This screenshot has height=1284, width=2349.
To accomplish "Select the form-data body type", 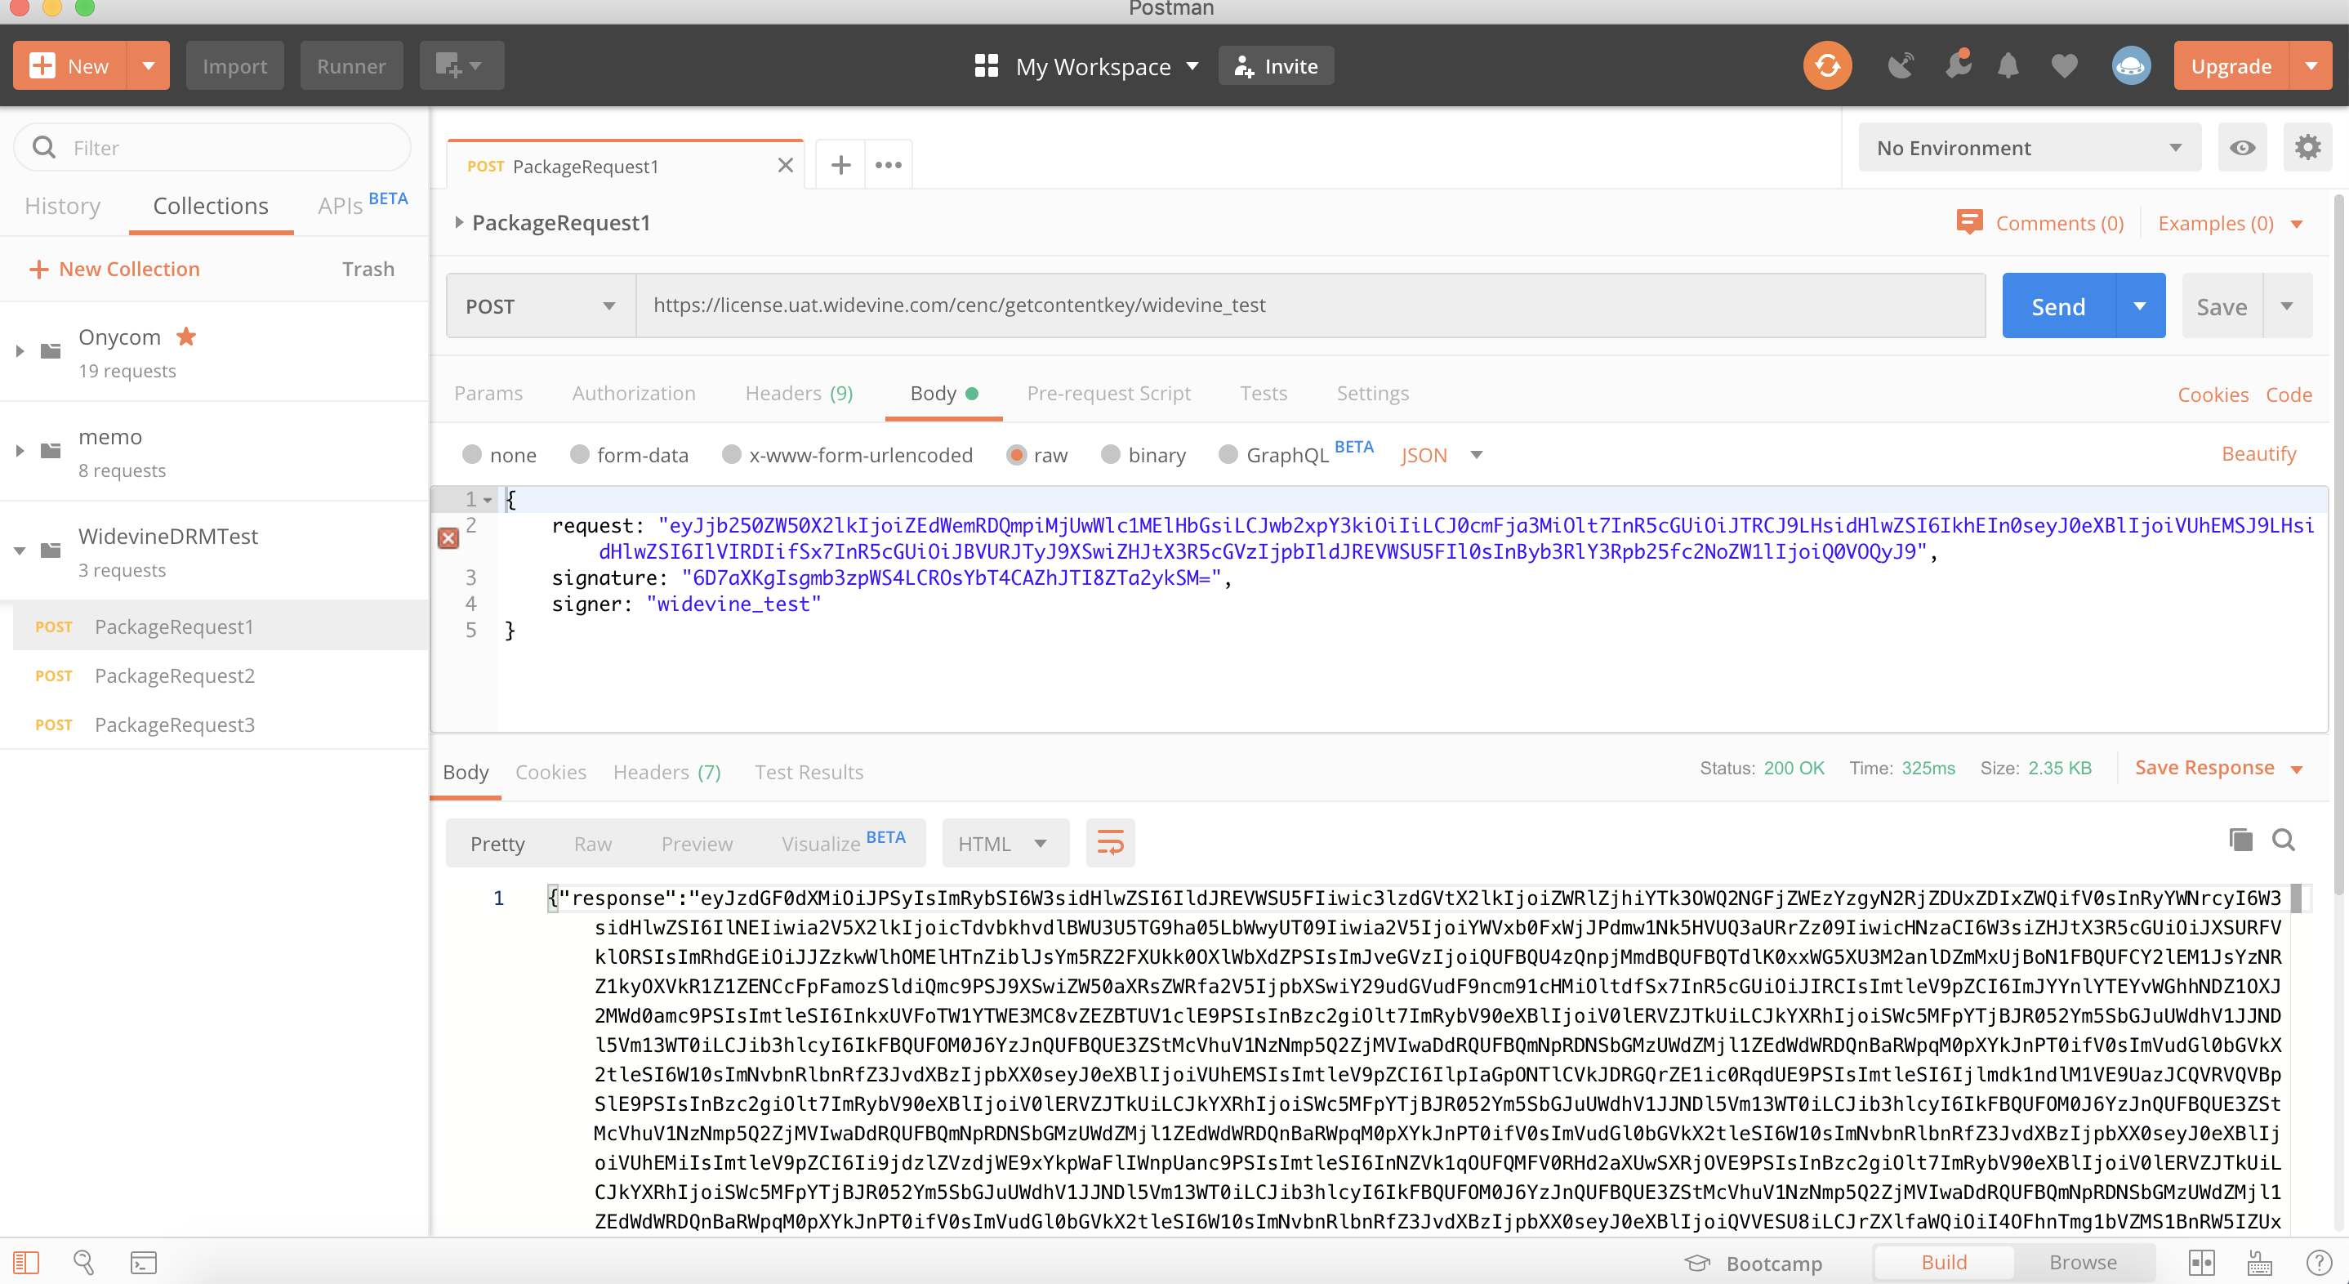I will pos(579,455).
